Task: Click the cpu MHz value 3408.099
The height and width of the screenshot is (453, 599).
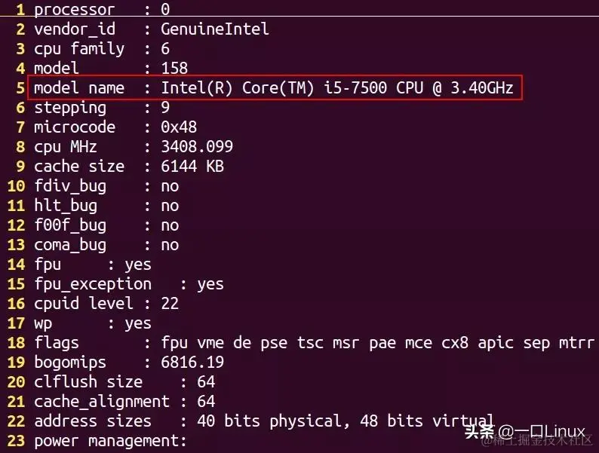Action: (197, 146)
